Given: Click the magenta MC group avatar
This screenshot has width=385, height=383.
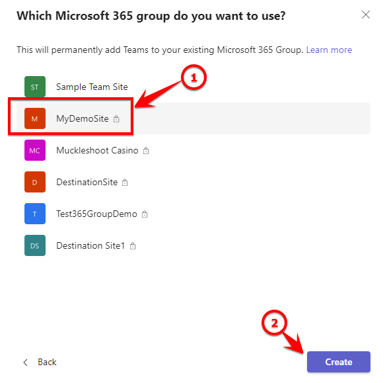Looking at the screenshot, I should tap(35, 150).
